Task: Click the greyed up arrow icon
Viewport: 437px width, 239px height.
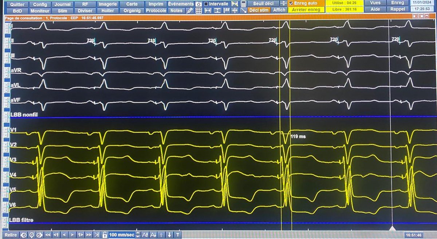Action: 161,235
